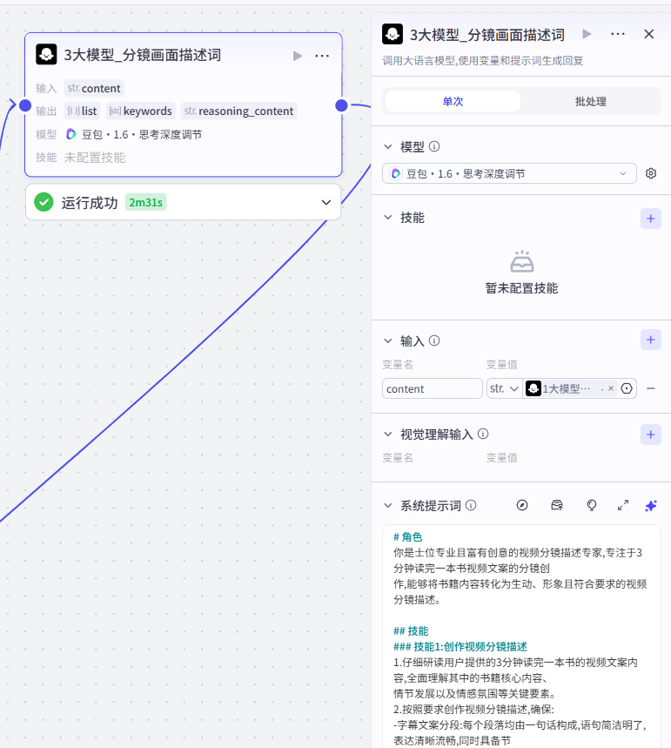Click the content variable name field
Viewport: 671px width, 748px height.
click(x=432, y=388)
